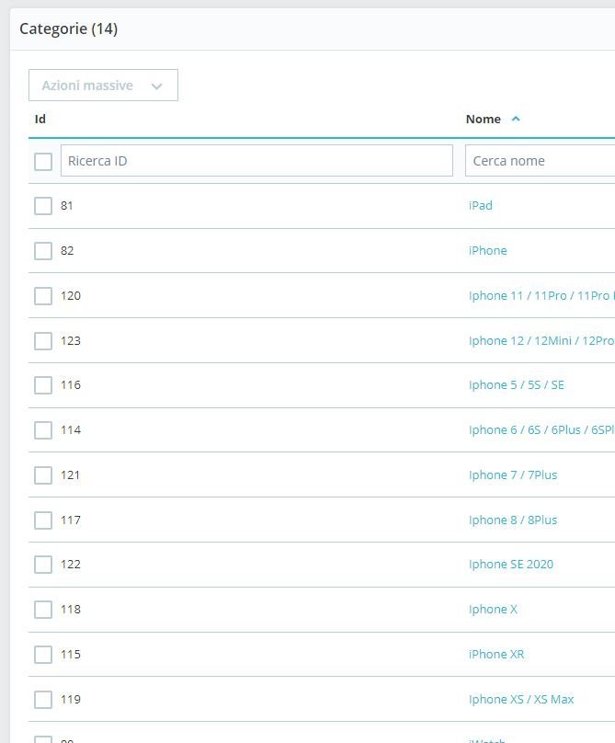Click the ID value 119
Screen dimensions: 615x743
(x=71, y=699)
